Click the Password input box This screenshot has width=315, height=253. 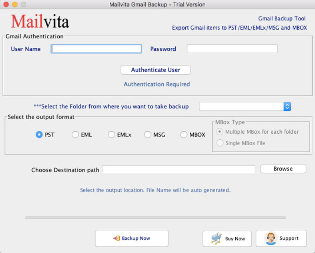[232, 49]
